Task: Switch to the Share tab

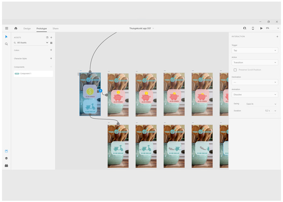Action: pyautogui.click(x=56, y=29)
